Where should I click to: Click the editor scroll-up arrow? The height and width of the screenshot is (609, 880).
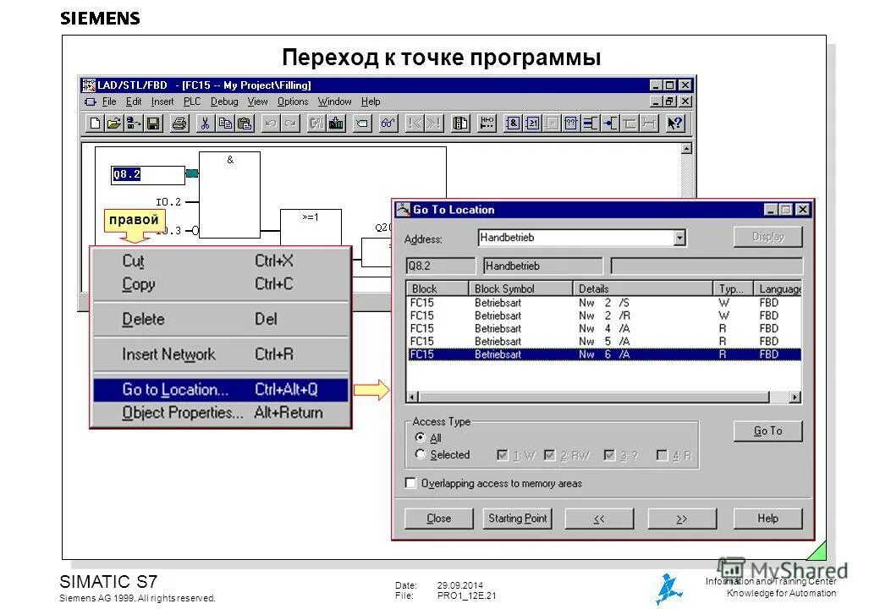point(686,148)
